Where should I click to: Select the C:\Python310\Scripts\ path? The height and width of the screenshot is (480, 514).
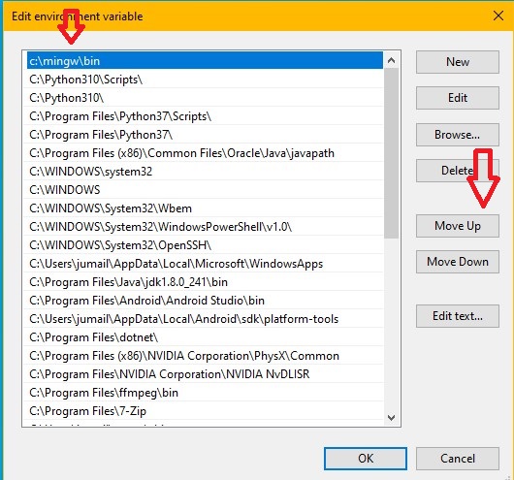205,80
